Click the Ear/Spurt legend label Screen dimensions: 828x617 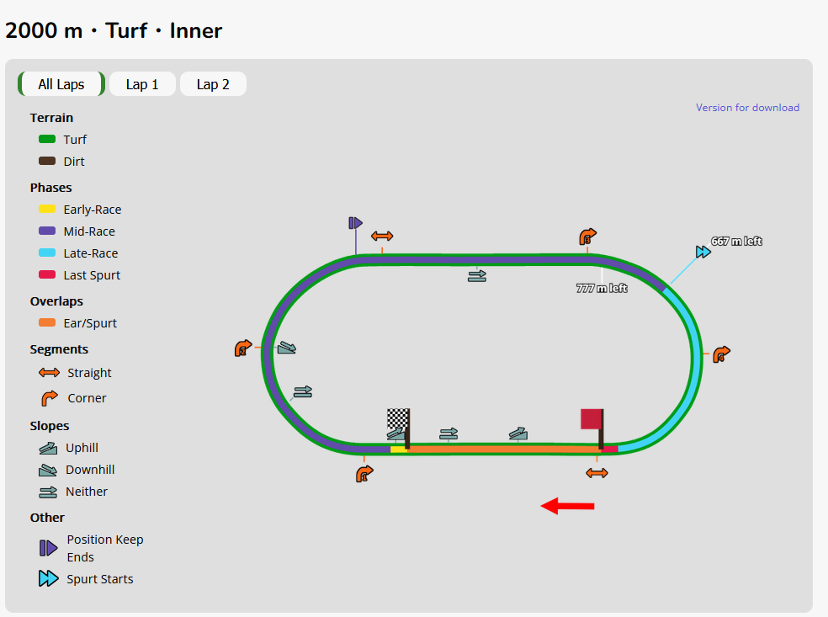tap(90, 322)
